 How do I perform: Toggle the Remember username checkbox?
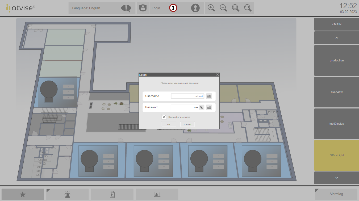click(164, 117)
